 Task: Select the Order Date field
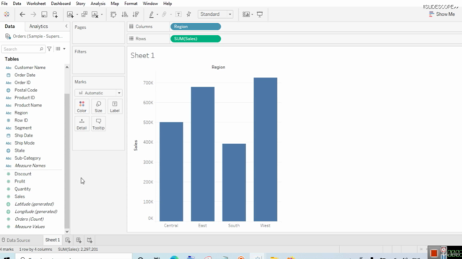[25, 75]
